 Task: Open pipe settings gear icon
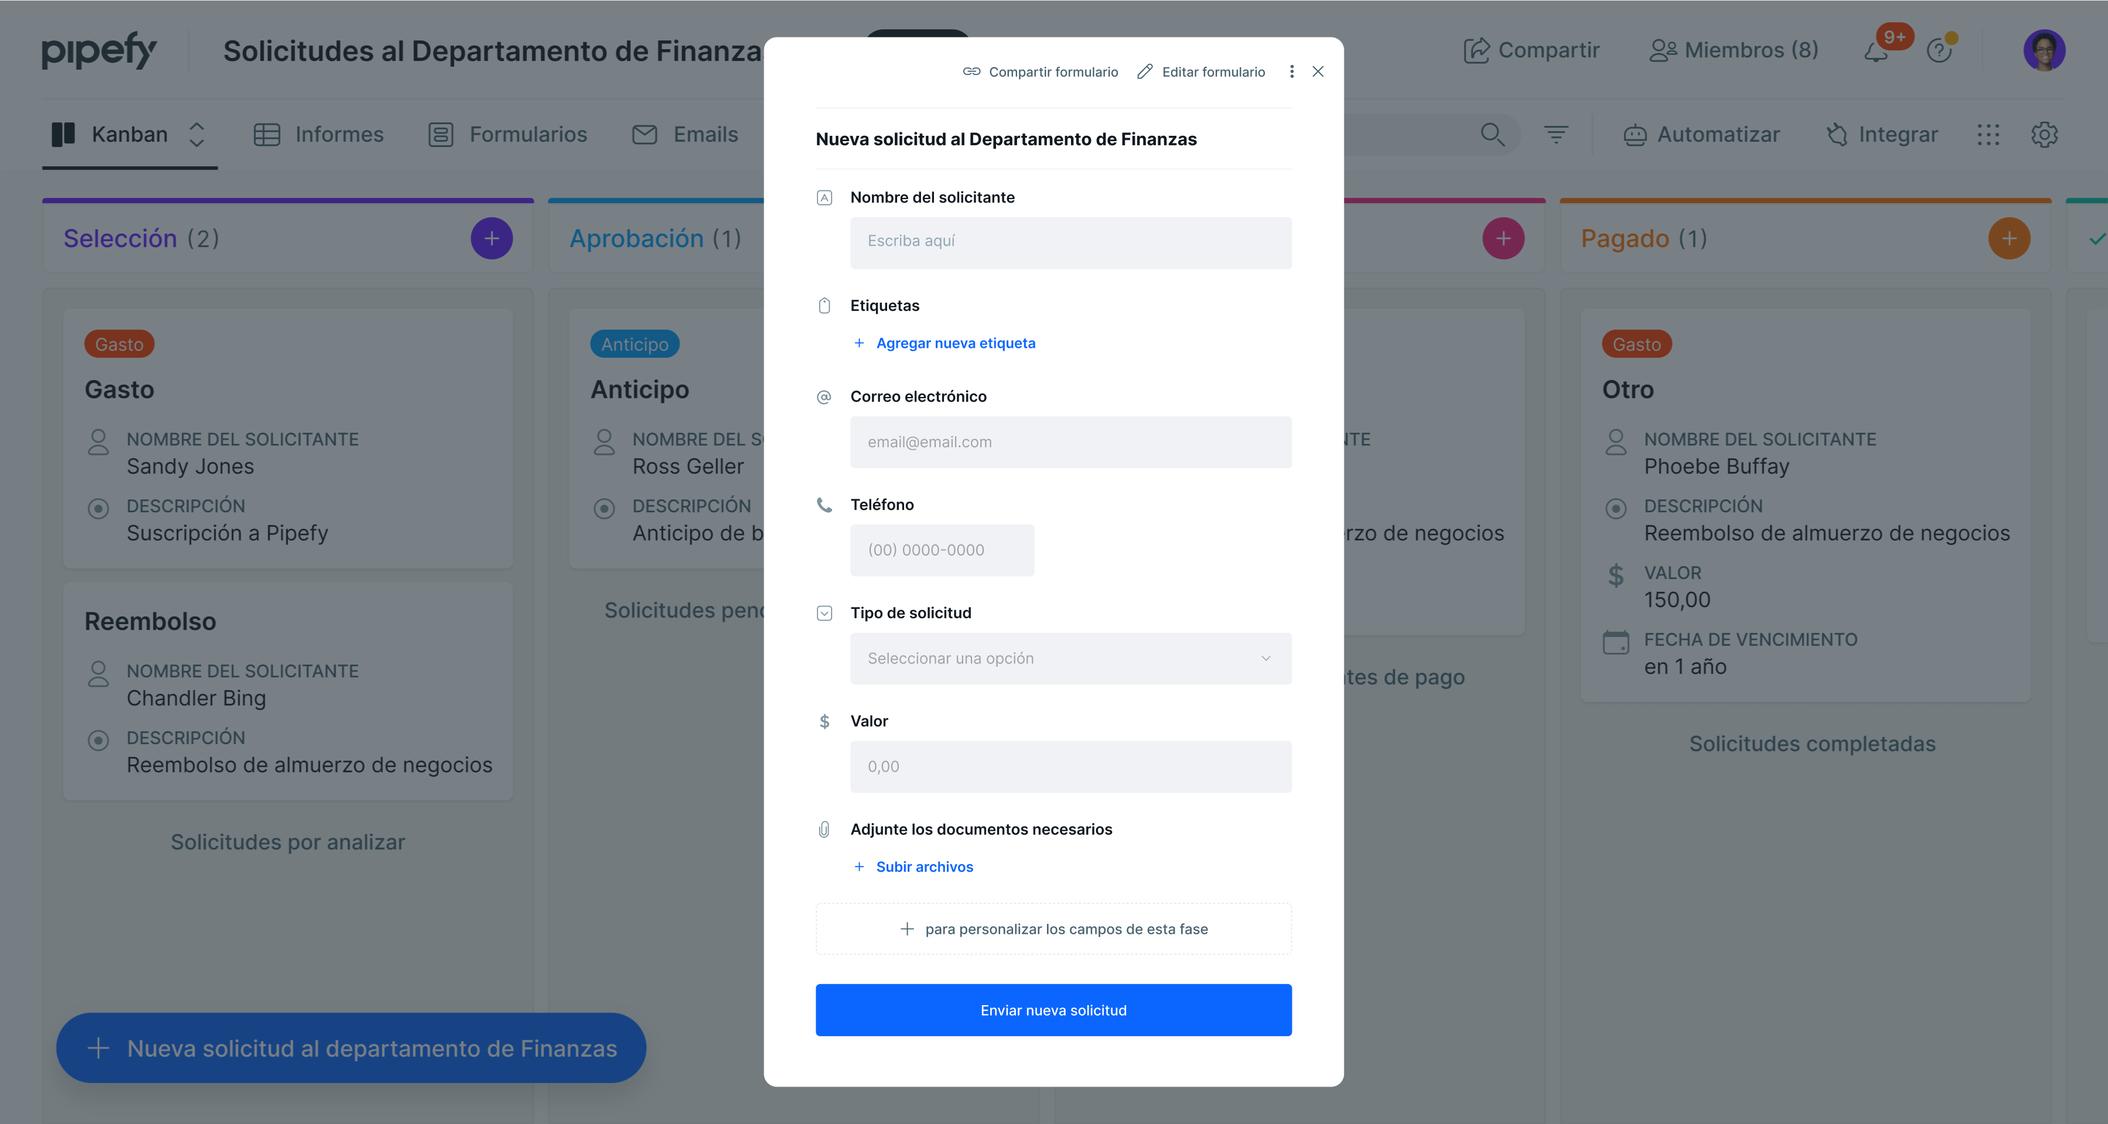2044,135
